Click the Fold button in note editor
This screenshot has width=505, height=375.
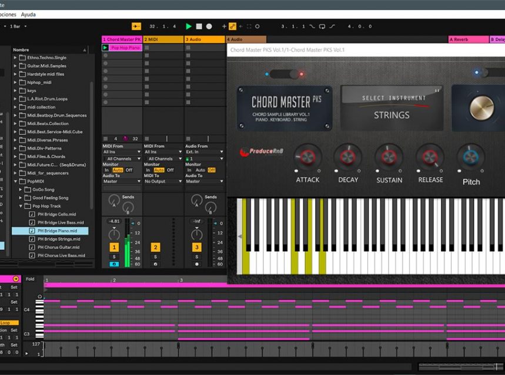pos(30,279)
